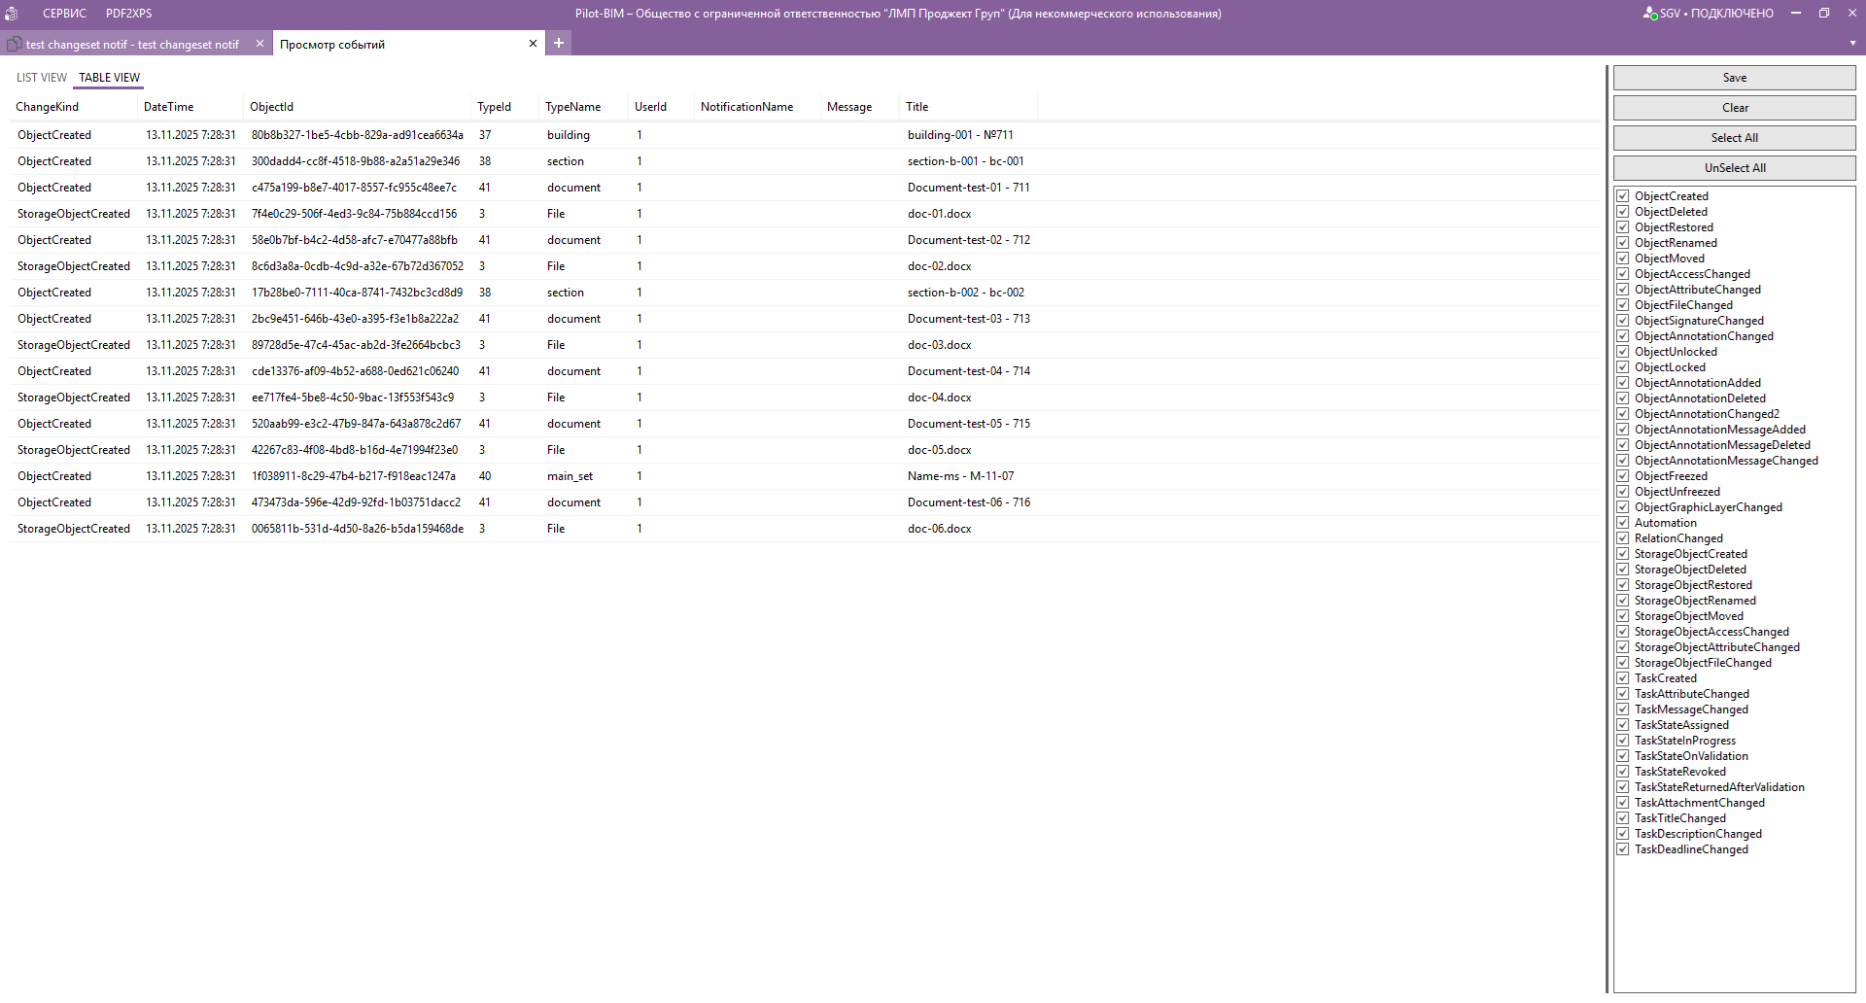1866x1003 pixels.
Task: Uncheck the ObjectCreated filter checkbox
Action: coord(1622,196)
